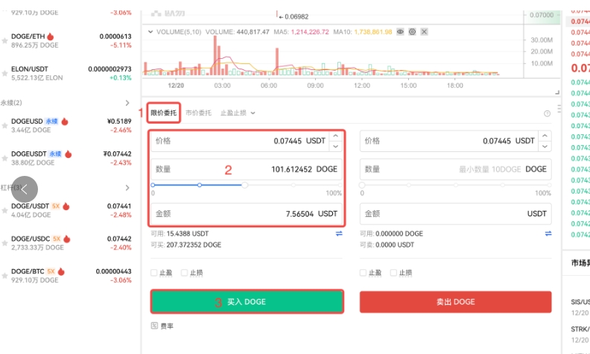Open the 止盈止损 order type dropdown
This screenshot has height=354, width=590.
pyautogui.click(x=238, y=113)
